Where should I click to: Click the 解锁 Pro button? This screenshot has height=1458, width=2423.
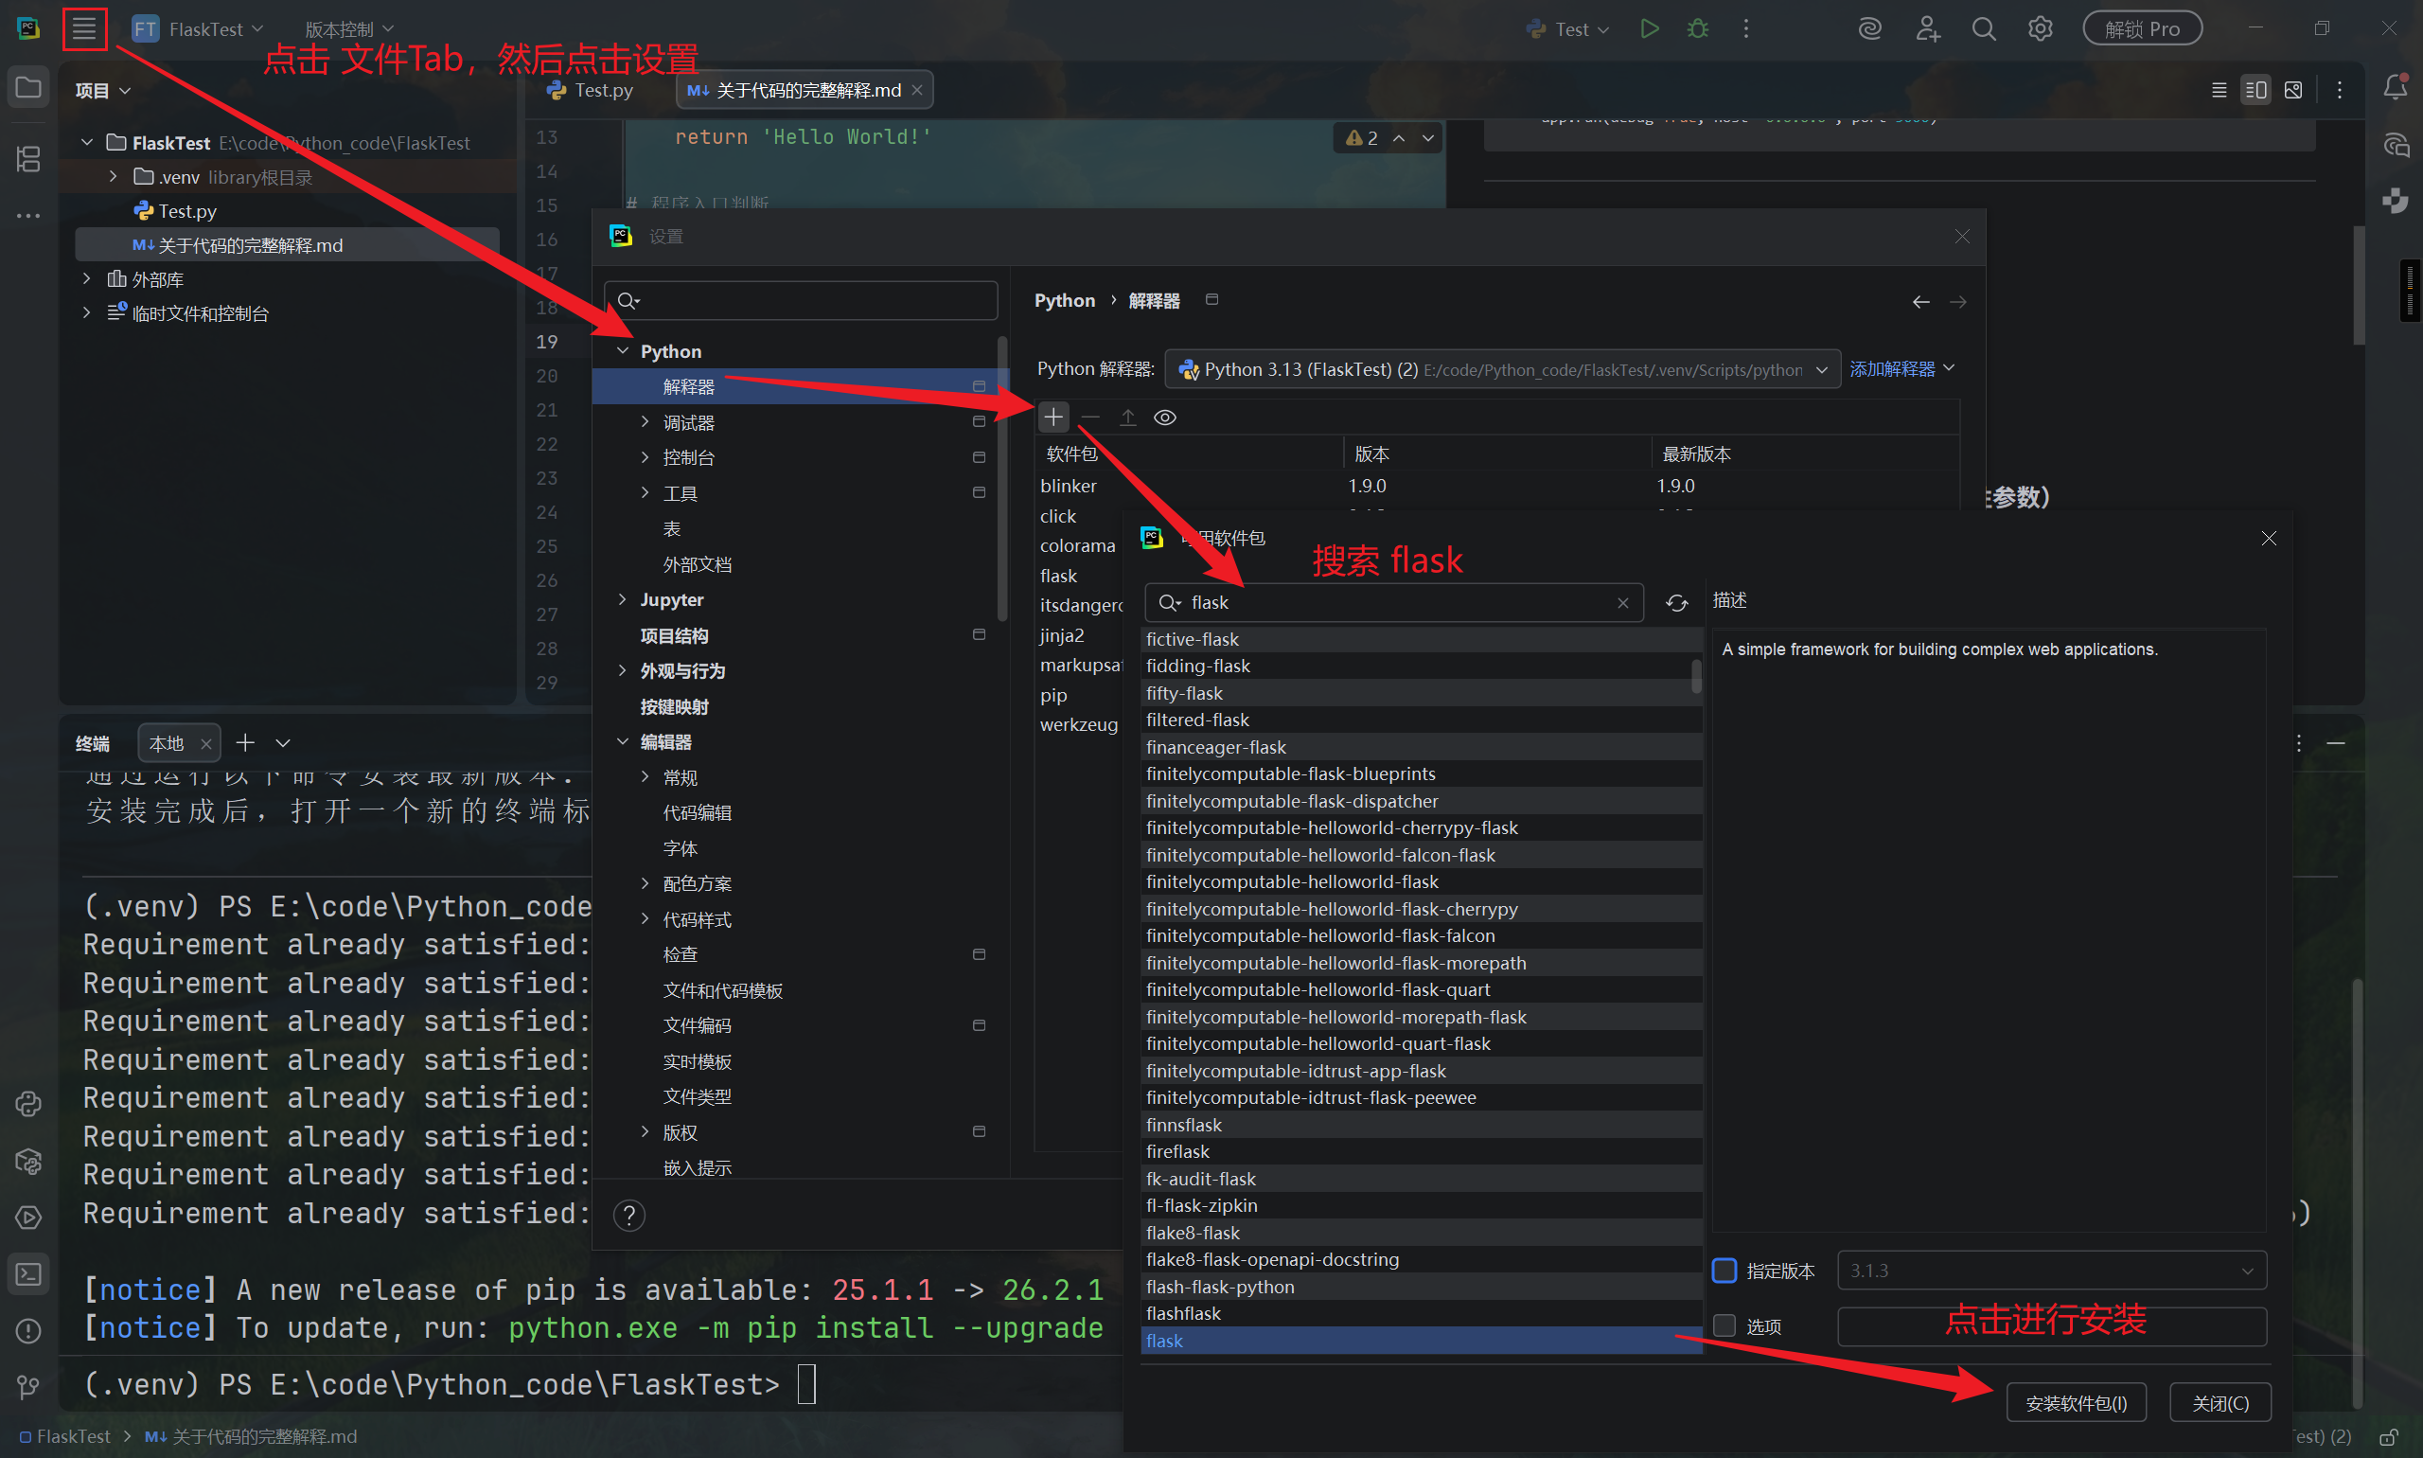(x=2142, y=28)
